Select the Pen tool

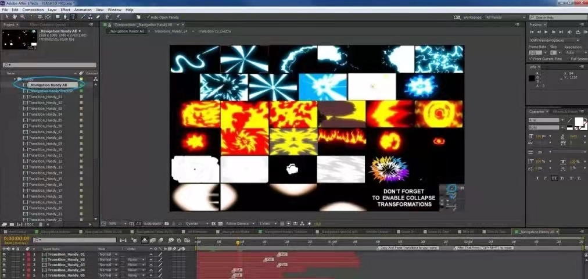(65, 17)
